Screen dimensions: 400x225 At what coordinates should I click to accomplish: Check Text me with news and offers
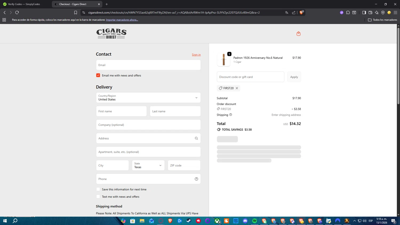(x=98, y=196)
